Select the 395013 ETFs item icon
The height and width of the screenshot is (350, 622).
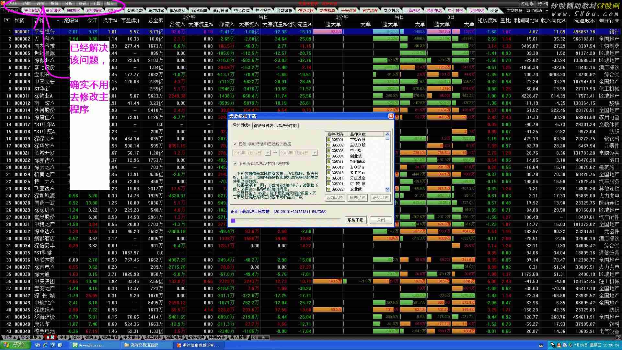point(328,173)
